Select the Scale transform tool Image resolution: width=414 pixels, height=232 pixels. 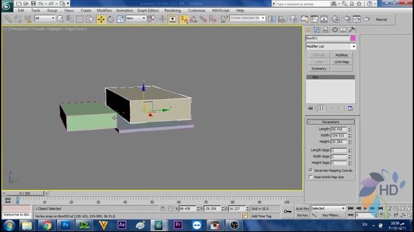(120, 19)
